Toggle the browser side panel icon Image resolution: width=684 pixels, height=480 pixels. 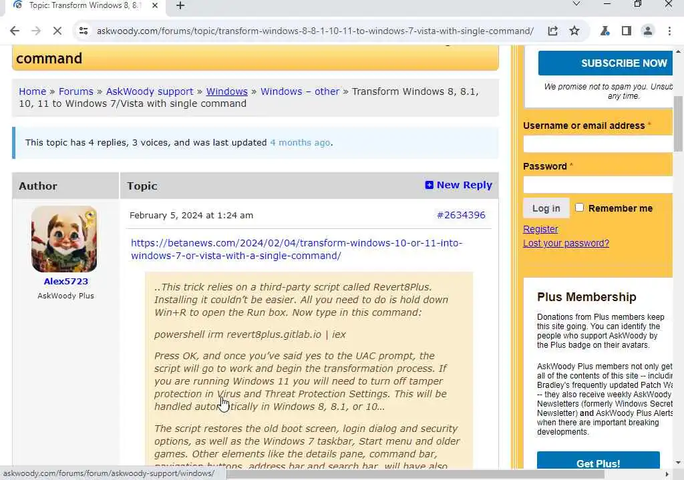[627, 31]
